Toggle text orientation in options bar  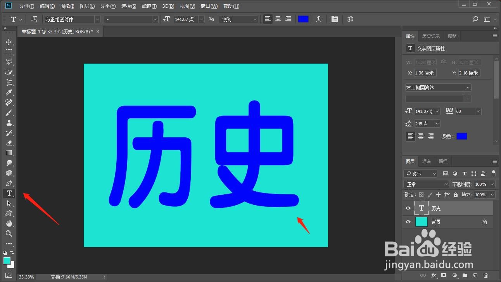point(34,19)
